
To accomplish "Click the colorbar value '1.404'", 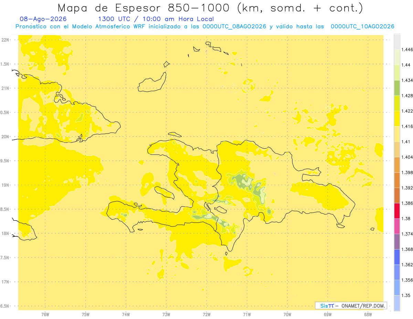I will 407,157.
